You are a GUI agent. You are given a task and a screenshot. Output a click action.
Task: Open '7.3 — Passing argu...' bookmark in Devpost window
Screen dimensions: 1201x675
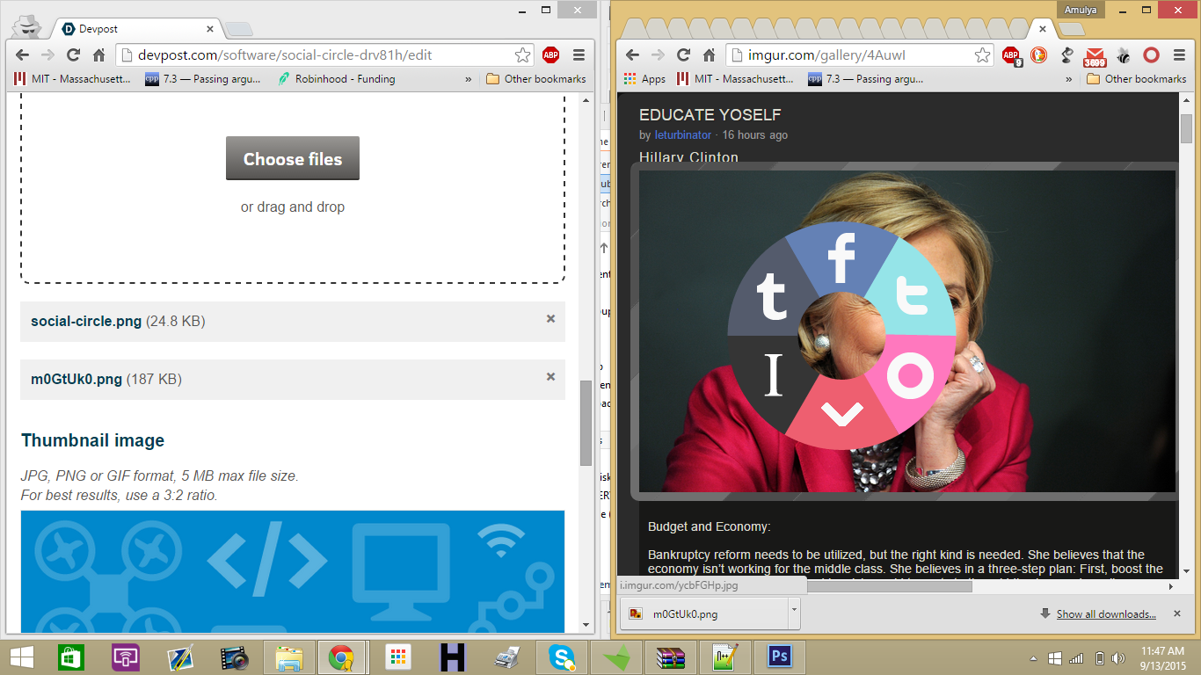203,79
